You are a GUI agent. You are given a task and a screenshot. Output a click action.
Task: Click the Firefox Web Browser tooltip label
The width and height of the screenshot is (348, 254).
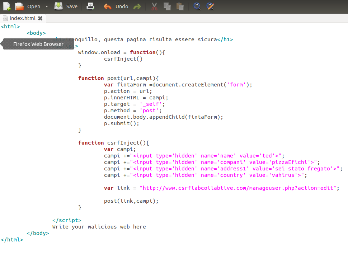tap(38, 44)
